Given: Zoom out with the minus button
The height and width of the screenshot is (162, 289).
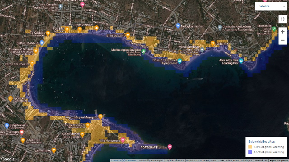Looking at the screenshot, I should (282, 40).
